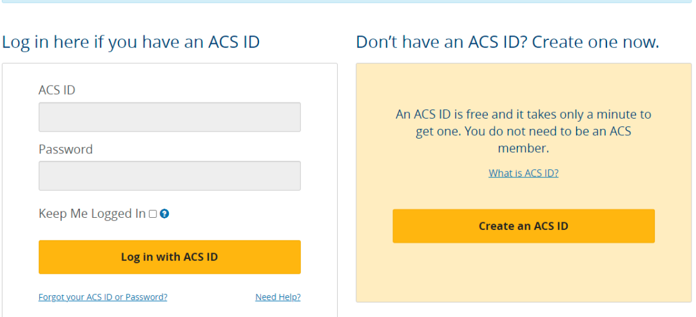This screenshot has width=696, height=317.
Task: Click the An ACS ID is free sentence
Action: click(x=523, y=115)
